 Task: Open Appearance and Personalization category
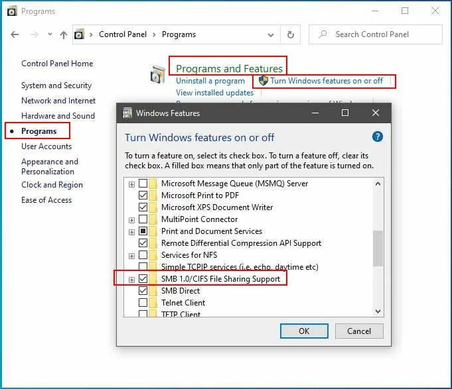(50, 166)
